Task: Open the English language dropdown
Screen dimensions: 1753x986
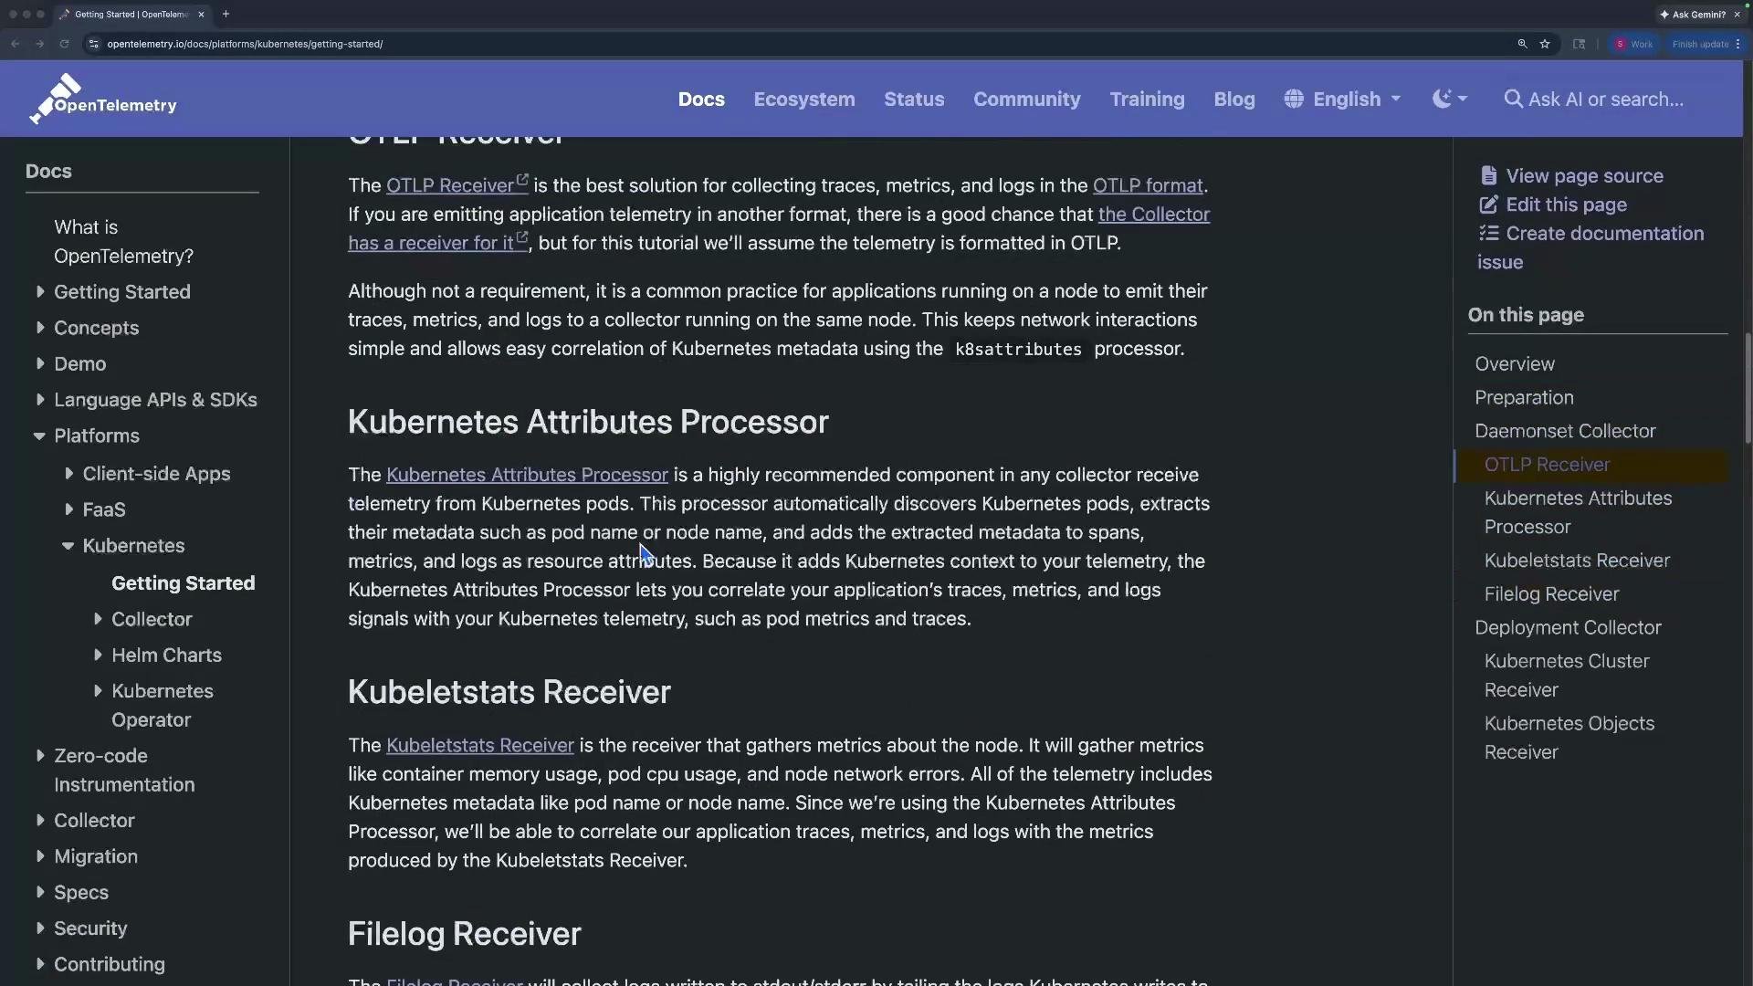Action: pos(1342,100)
